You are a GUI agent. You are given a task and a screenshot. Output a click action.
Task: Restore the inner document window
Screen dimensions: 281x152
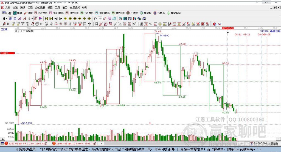[x=274, y=7]
